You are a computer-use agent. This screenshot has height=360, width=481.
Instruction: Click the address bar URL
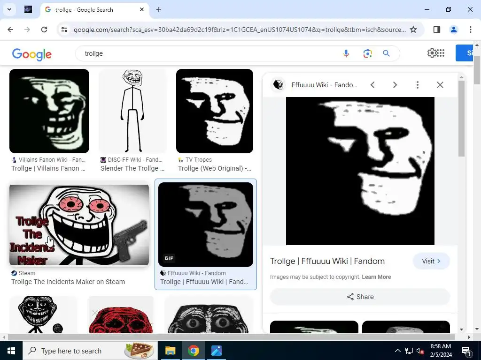[x=240, y=30]
